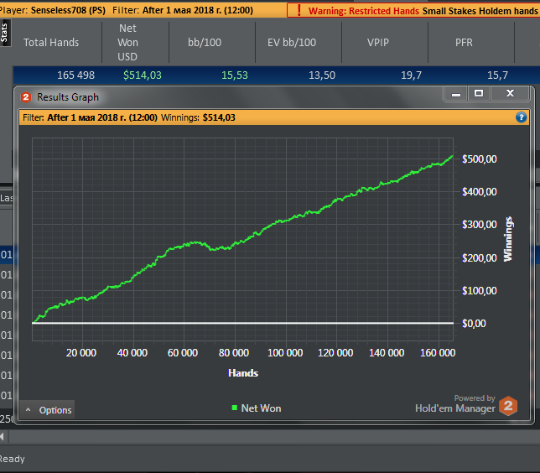The image size is (540, 473).
Task: Click the $500,00 axis label
Action: click(x=480, y=159)
